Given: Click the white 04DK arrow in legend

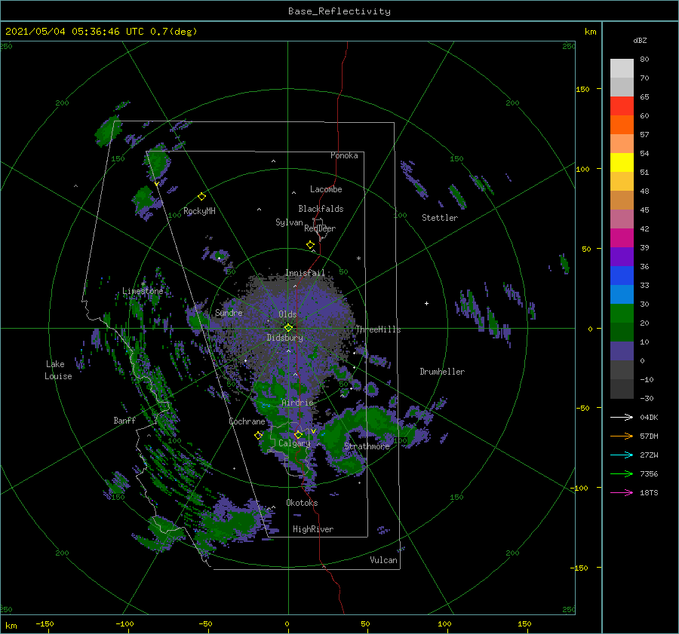Looking at the screenshot, I should tap(622, 417).
